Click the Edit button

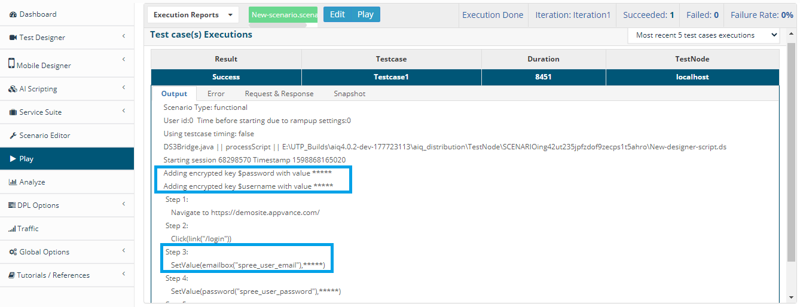[x=338, y=14]
